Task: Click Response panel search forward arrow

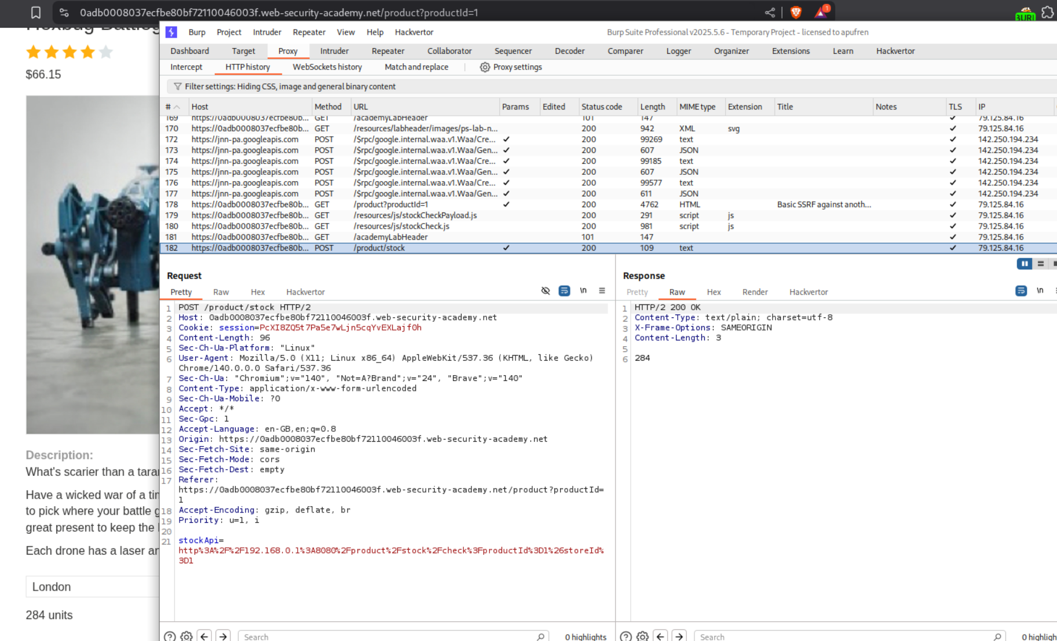Action: 679,636
